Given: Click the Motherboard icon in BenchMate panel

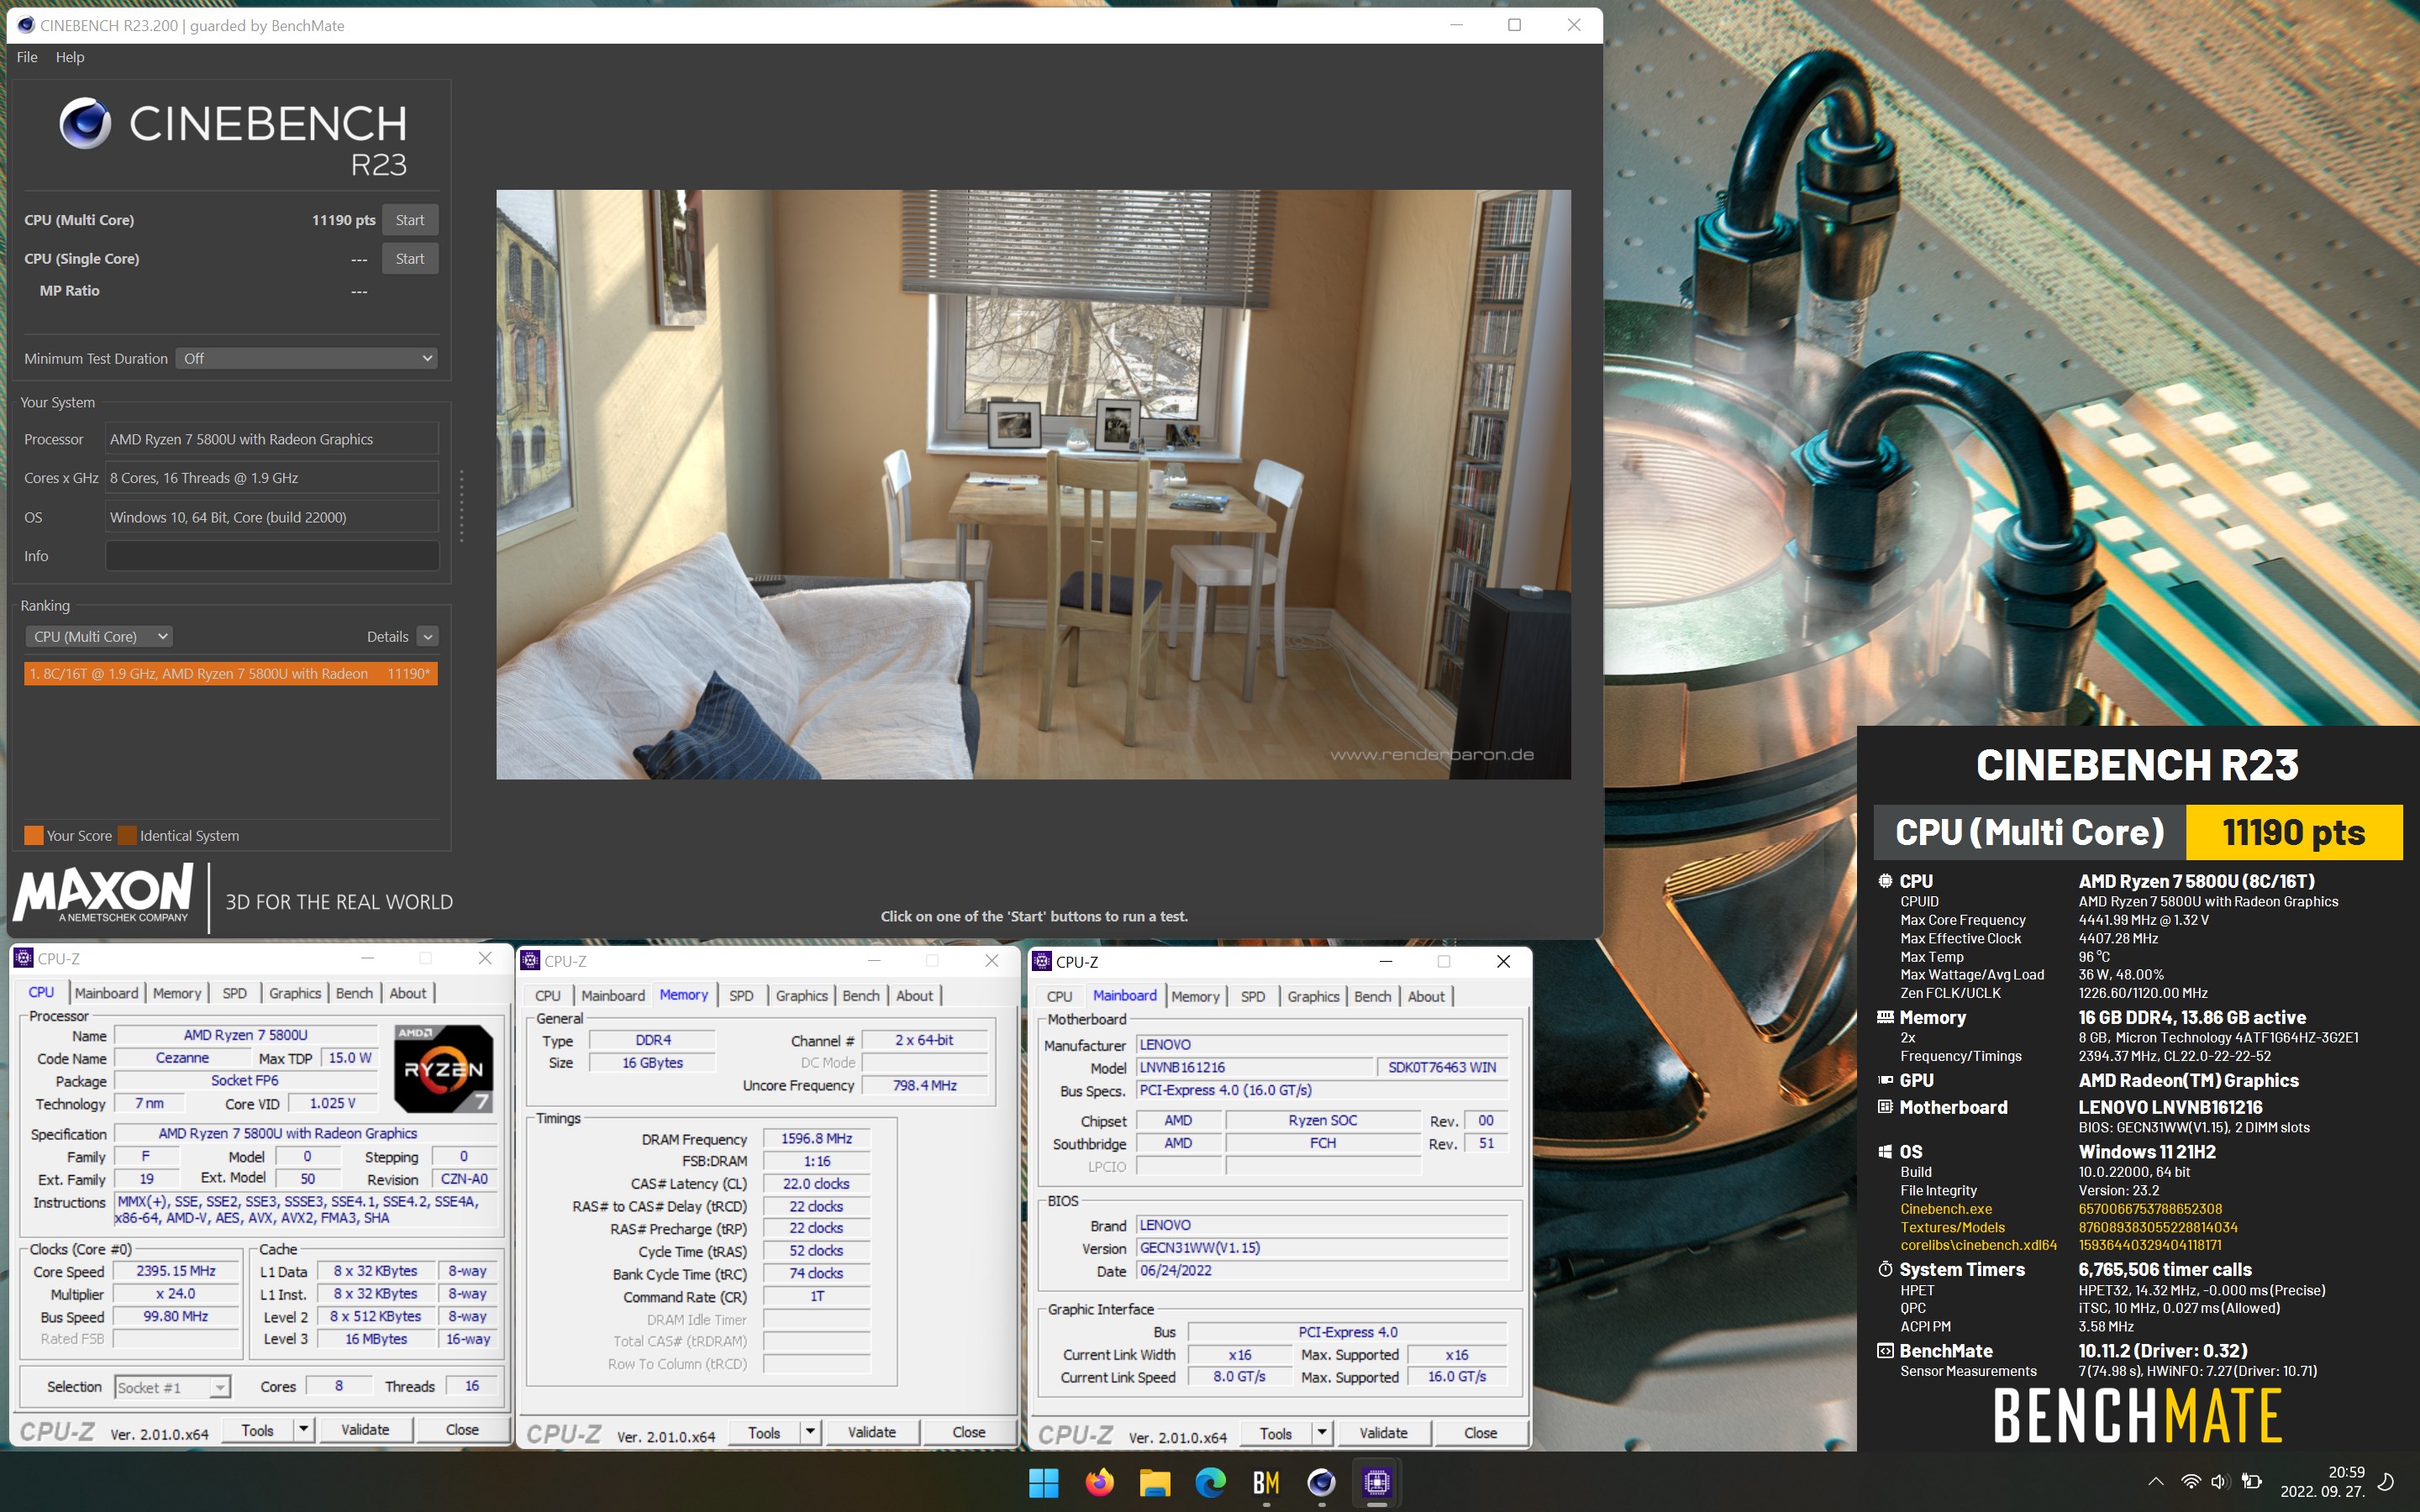Looking at the screenshot, I should pos(1885,1107).
